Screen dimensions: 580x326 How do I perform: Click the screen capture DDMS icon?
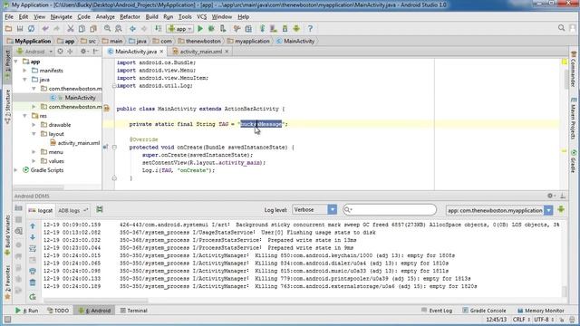tap(18, 208)
